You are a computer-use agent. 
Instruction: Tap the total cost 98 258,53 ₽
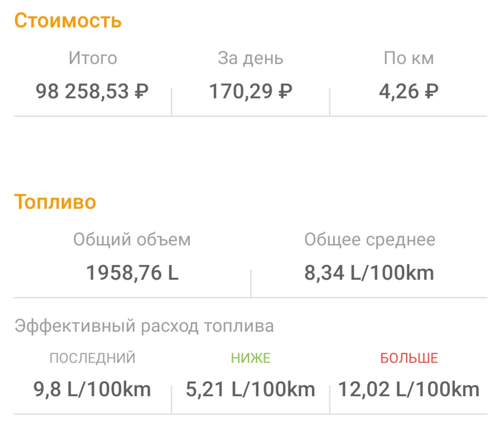[92, 92]
